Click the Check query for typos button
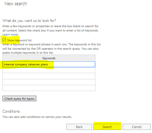152x133 pixels. pyautogui.click(x=19, y=98)
